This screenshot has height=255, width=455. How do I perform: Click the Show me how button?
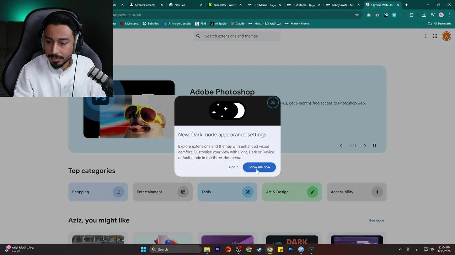tap(259, 167)
